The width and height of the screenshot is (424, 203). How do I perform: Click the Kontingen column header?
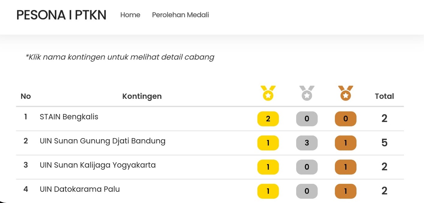(142, 96)
